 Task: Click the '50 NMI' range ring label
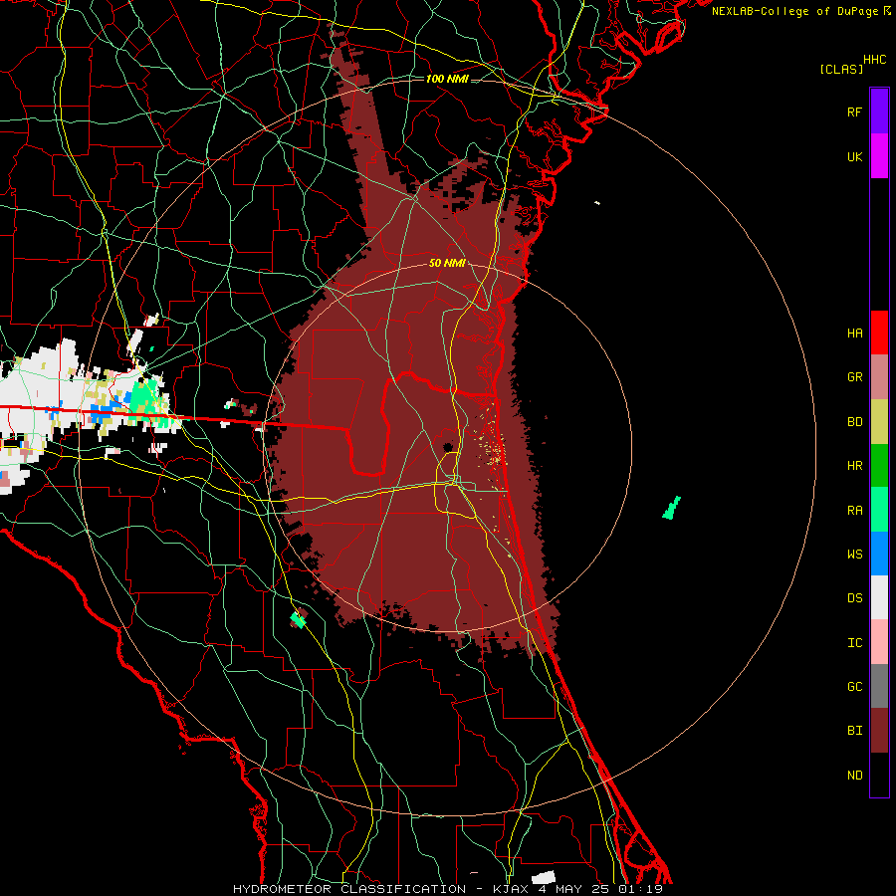tap(447, 263)
